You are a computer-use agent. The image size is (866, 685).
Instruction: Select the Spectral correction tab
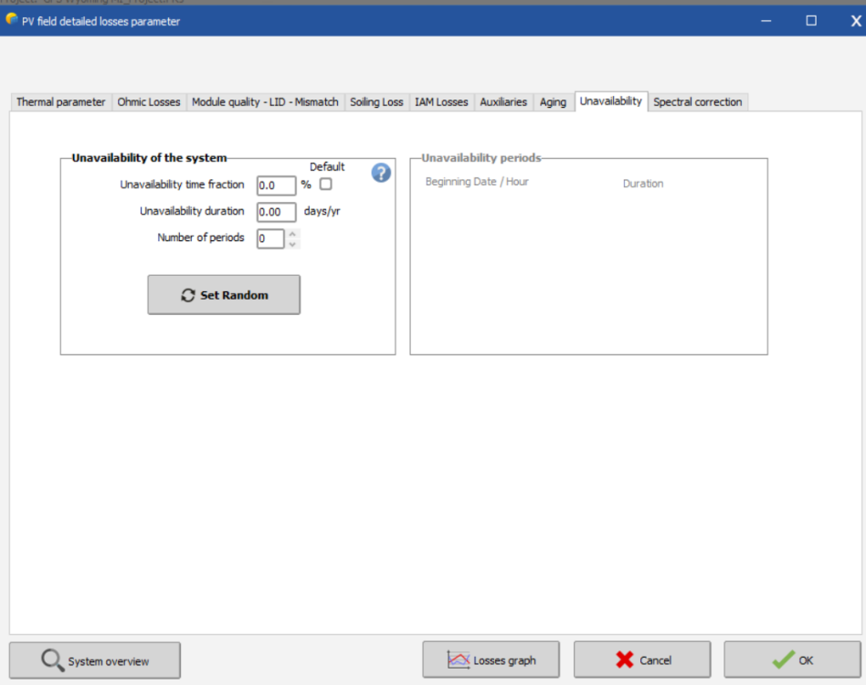click(697, 102)
